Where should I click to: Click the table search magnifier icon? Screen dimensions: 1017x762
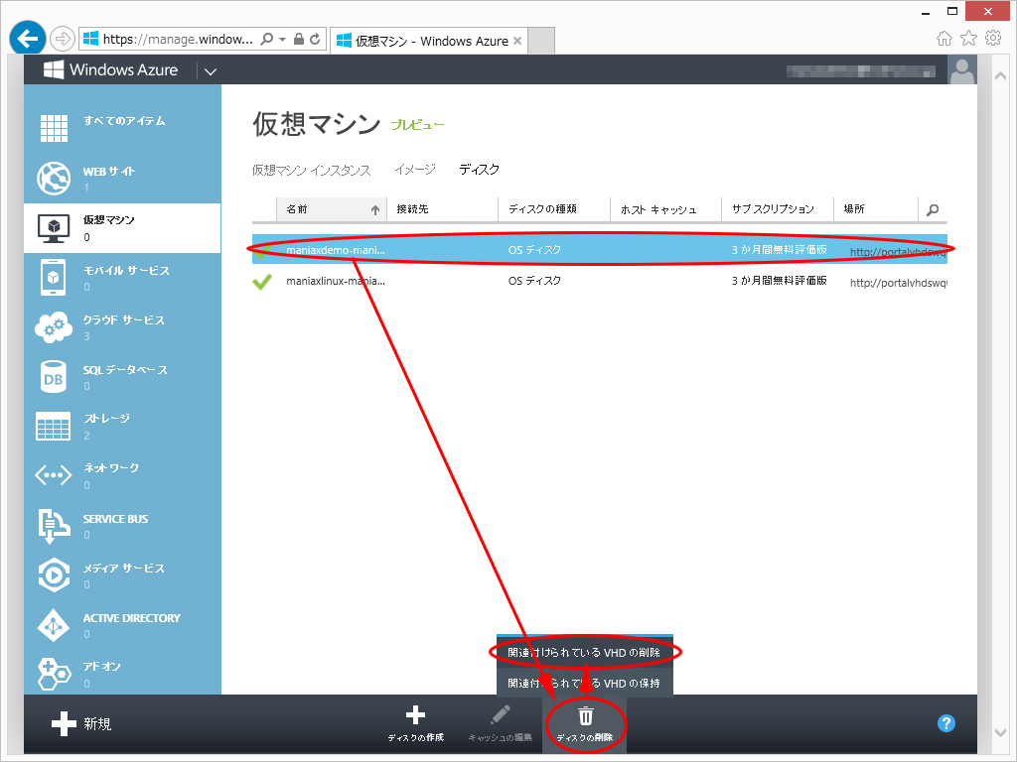pyautogui.click(x=932, y=210)
